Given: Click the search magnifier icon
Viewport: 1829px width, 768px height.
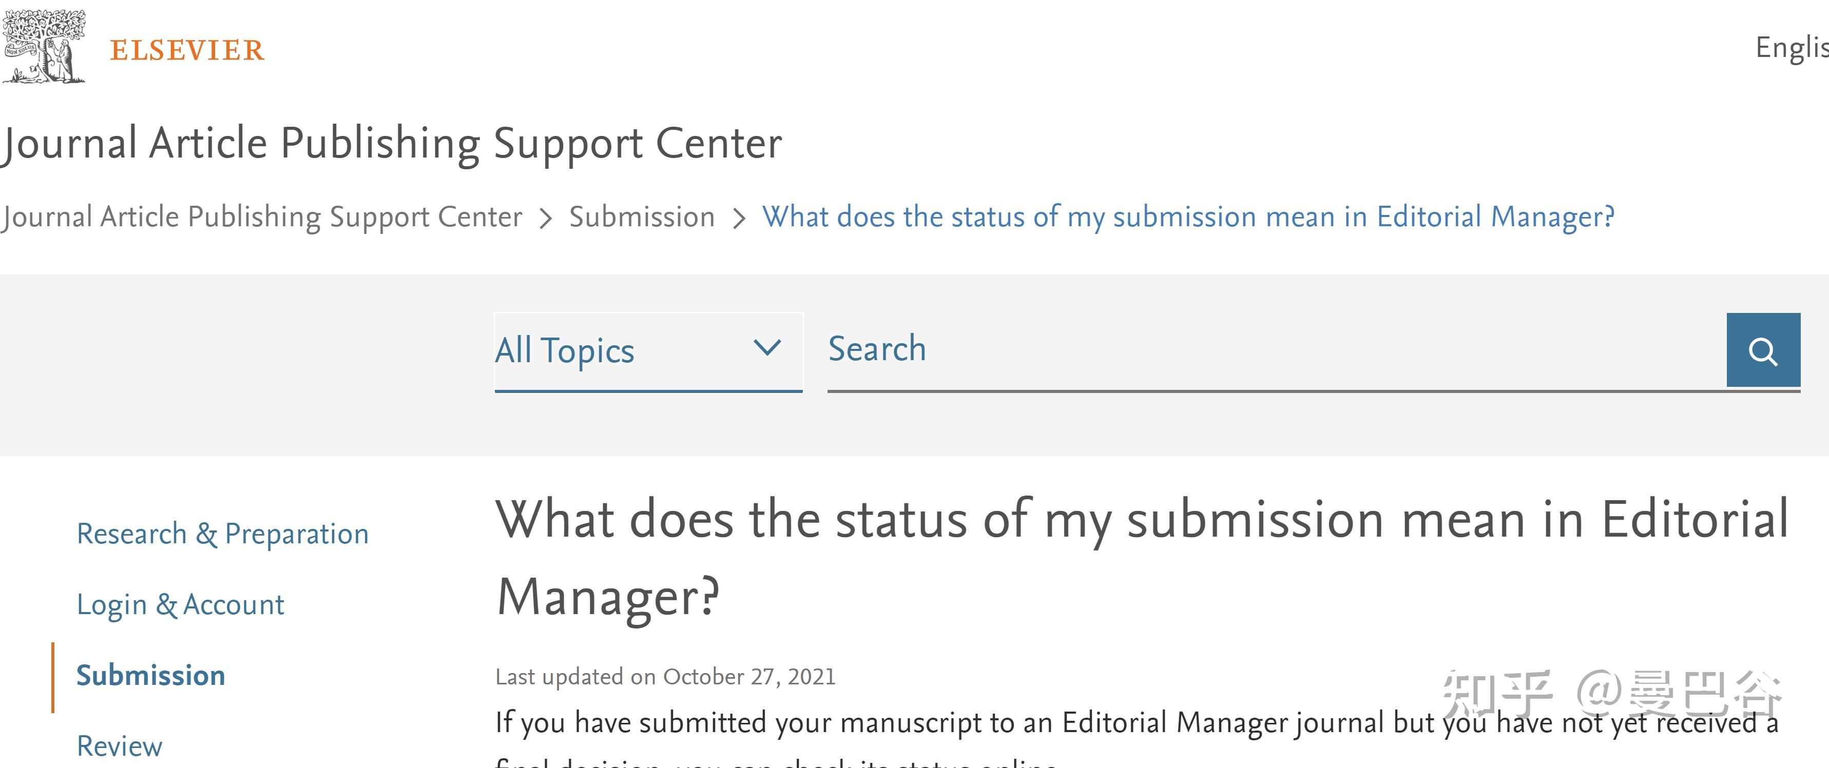Looking at the screenshot, I should [1764, 349].
